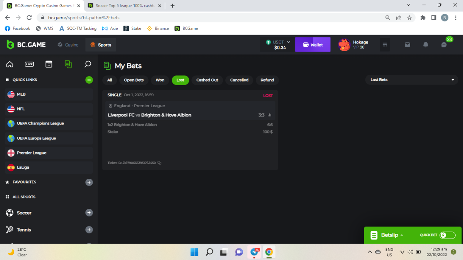Viewport: 463px width, 260px height.
Task: Open match statistics icon beside 3:3 score
Action: click(x=270, y=115)
